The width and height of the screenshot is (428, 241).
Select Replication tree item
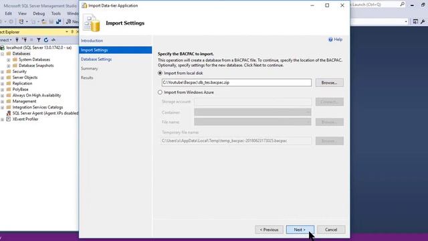tap(22, 84)
